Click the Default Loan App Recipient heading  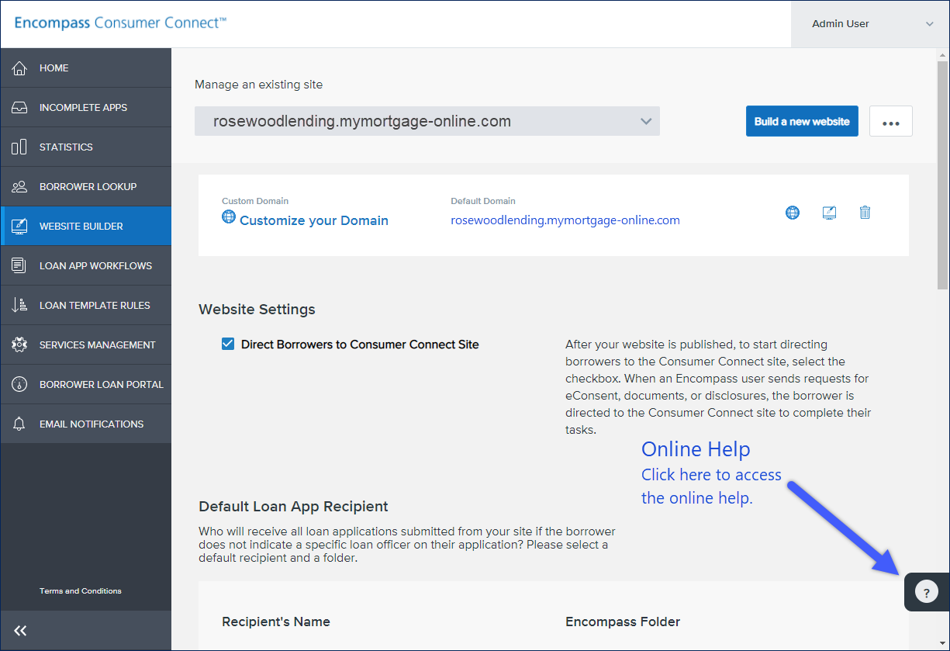pos(293,507)
